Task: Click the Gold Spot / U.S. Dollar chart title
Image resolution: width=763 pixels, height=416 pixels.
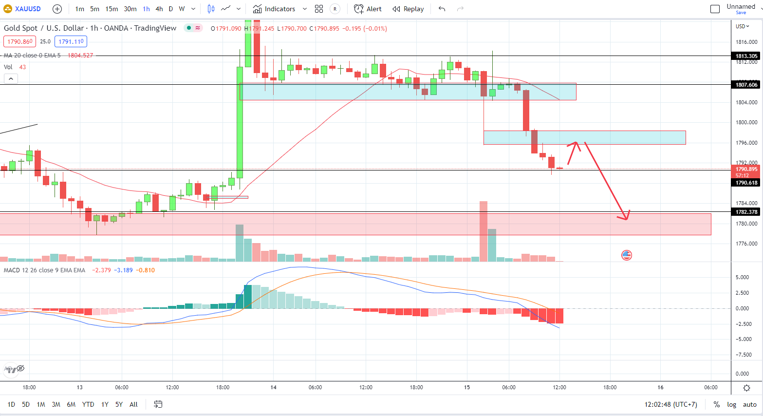Action: 90,28
